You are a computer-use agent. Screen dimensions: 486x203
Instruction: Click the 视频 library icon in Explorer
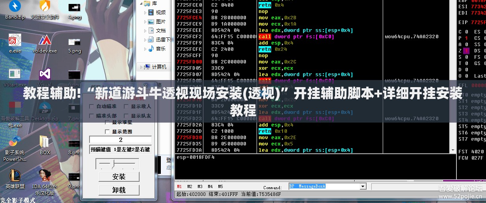(151, 12)
